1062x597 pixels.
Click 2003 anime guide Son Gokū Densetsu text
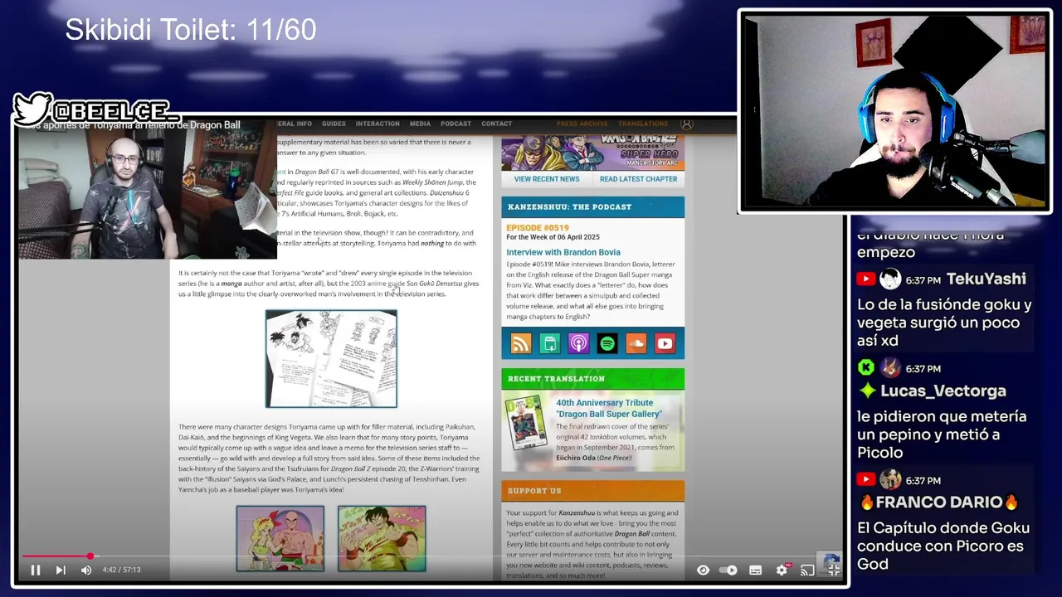pyautogui.click(x=407, y=284)
